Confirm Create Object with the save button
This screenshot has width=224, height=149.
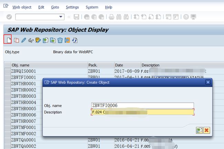pos(199,130)
